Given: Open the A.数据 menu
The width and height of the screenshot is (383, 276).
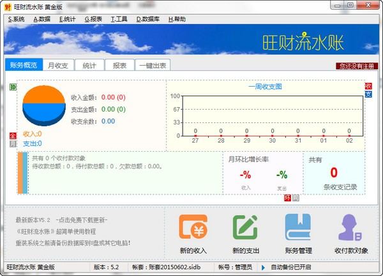Looking at the screenshot, I should click(41, 19).
